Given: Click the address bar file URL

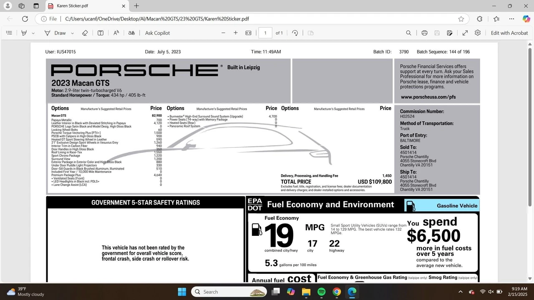Looking at the screenshot, I should pos(157,19).
